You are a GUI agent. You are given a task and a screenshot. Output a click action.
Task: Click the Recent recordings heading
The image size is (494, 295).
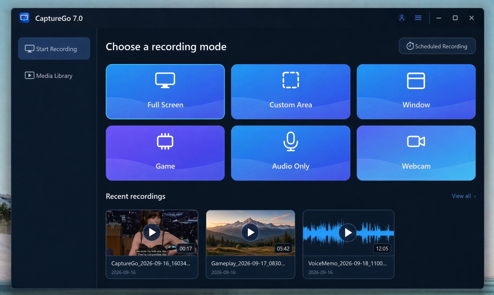point(135,196)
